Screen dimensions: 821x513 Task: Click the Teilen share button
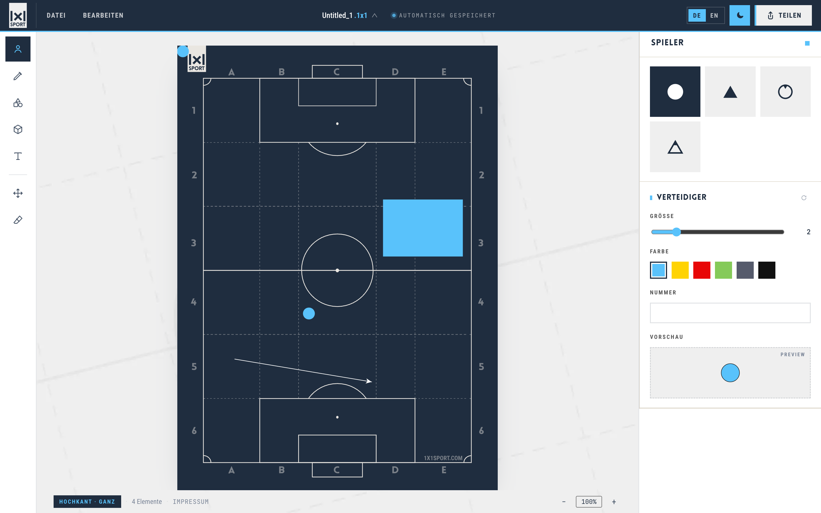pos(784,15)
